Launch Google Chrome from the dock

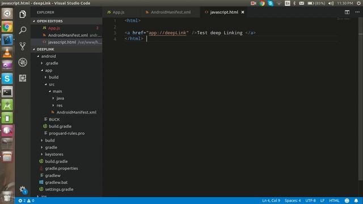[7, 27]
